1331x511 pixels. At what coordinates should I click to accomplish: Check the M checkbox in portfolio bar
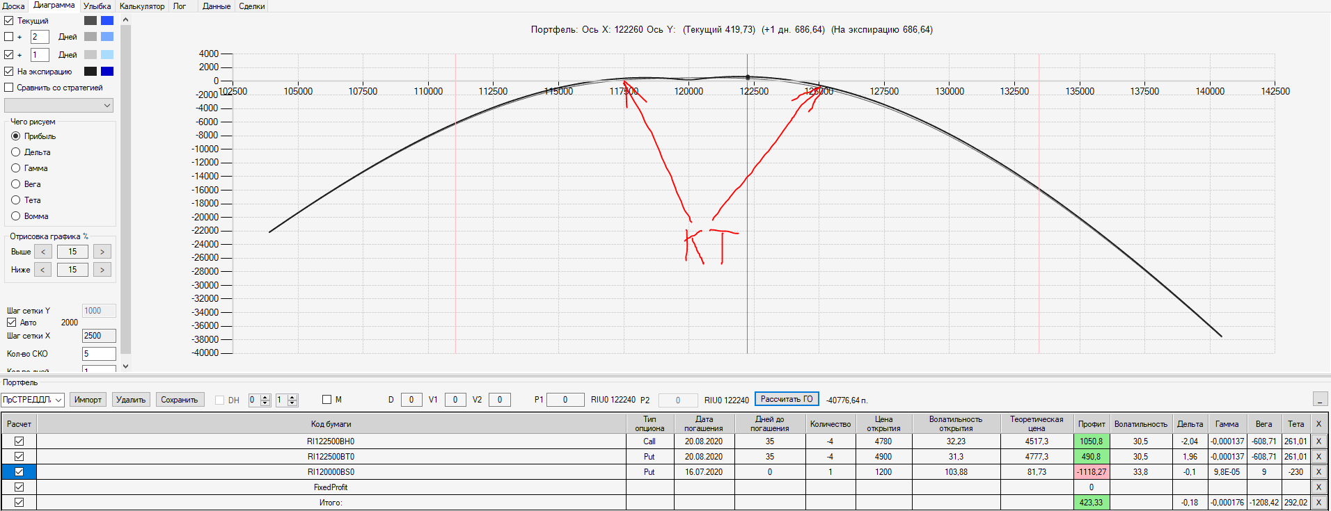click(x=326, y=400)
